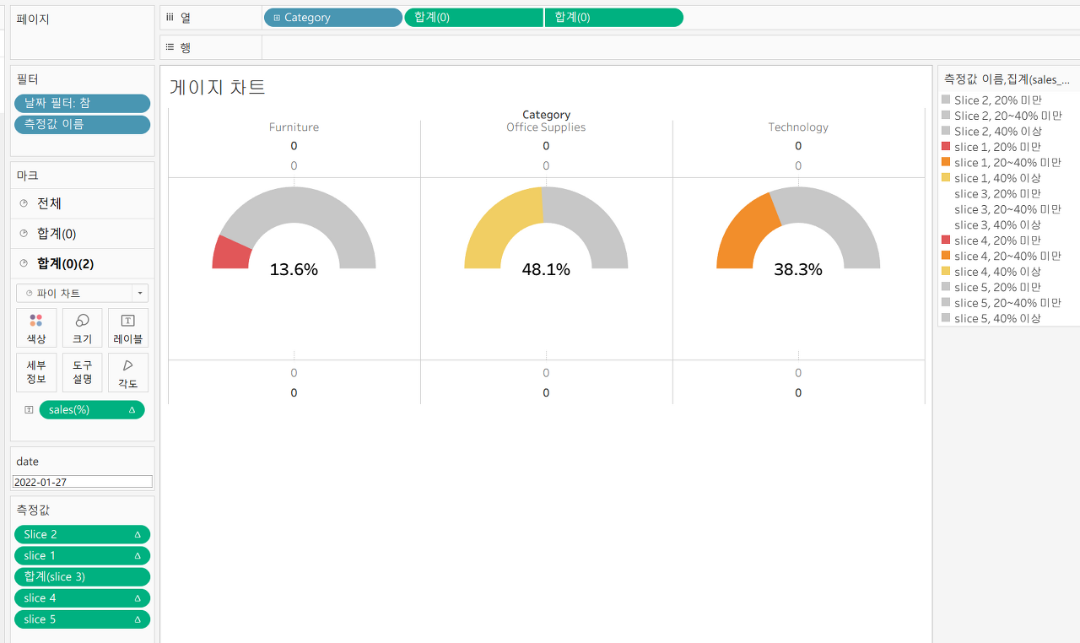This screenshot has height=643, width=1080.
Task: Click the pie icon next to 합계(0)
Action: point(24,234)
